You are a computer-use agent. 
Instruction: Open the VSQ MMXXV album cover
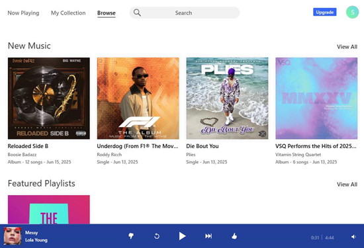(316, 99)
